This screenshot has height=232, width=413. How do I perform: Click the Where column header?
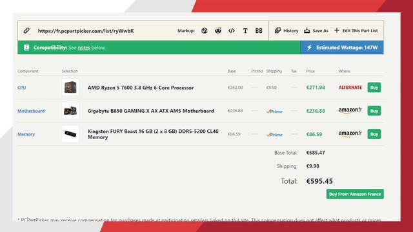pyautogui.click(x=344, y=71)
